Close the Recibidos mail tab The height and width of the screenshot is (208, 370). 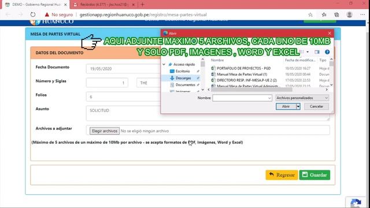pos(134,5)
